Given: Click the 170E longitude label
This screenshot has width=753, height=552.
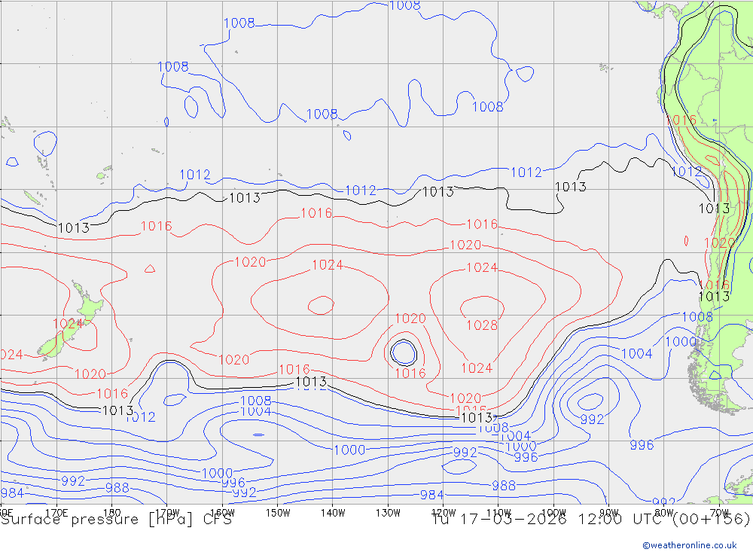Looking at the screenshot, I should [x=56, y=513].
